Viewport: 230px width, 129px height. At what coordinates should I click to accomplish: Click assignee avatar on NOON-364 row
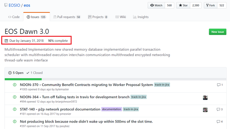point(205,98)
